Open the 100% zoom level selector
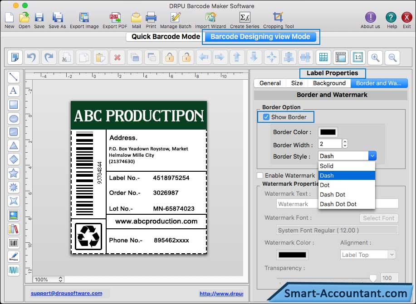Image resolution: width=416 pixels, height=304 pixels. 48,280
